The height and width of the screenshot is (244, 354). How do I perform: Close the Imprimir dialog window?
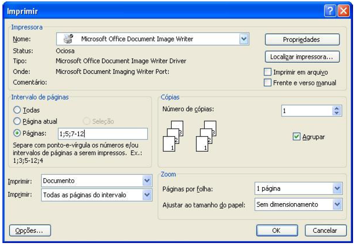(x=343, y=10)
